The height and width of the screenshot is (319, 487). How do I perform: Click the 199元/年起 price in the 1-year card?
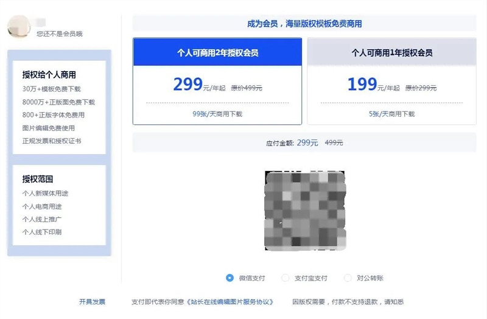[x=373, y=85]
